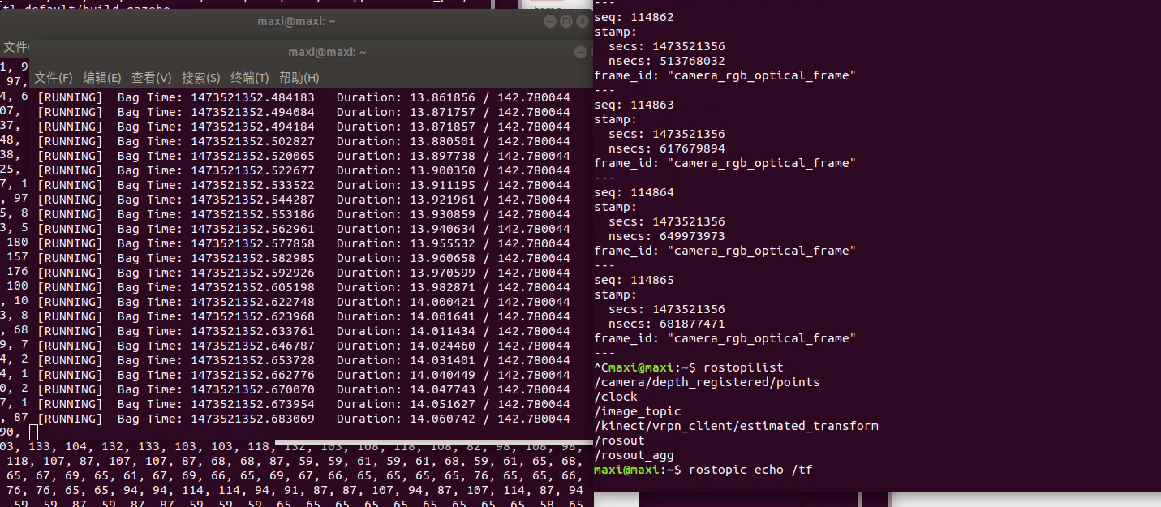
Task: Click the line 'seq: 114865'
Action: pos(634,280)
